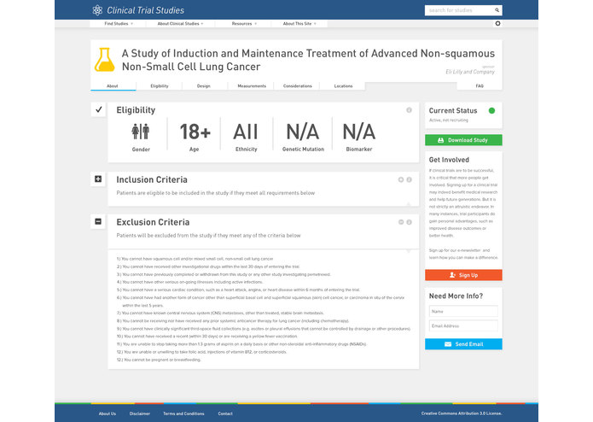The image size is (593, 422).
Task: Click the Contact footer link
Action: [225, 413]
